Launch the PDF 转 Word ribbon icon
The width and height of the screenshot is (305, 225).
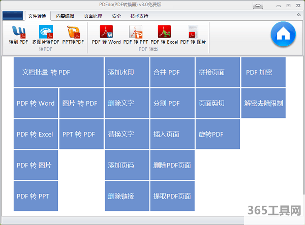106,35
